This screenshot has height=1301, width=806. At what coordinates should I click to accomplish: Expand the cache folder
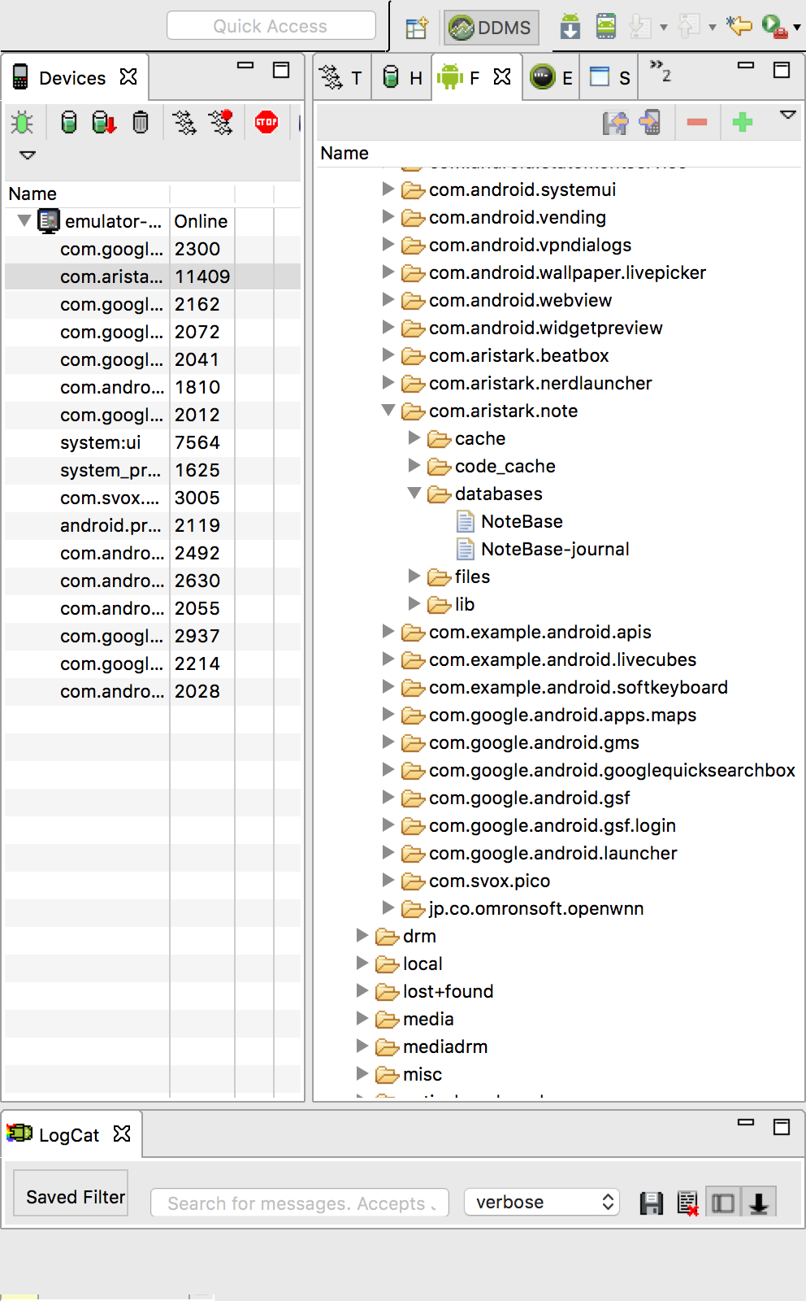point(414,438)
